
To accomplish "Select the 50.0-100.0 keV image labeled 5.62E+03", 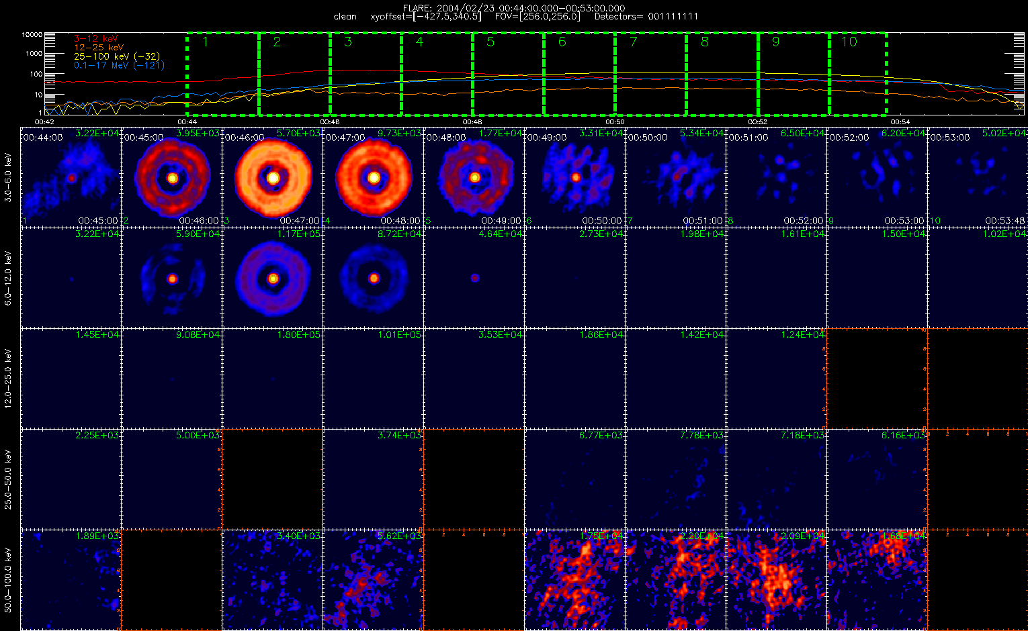I will (x=374, y=580).
